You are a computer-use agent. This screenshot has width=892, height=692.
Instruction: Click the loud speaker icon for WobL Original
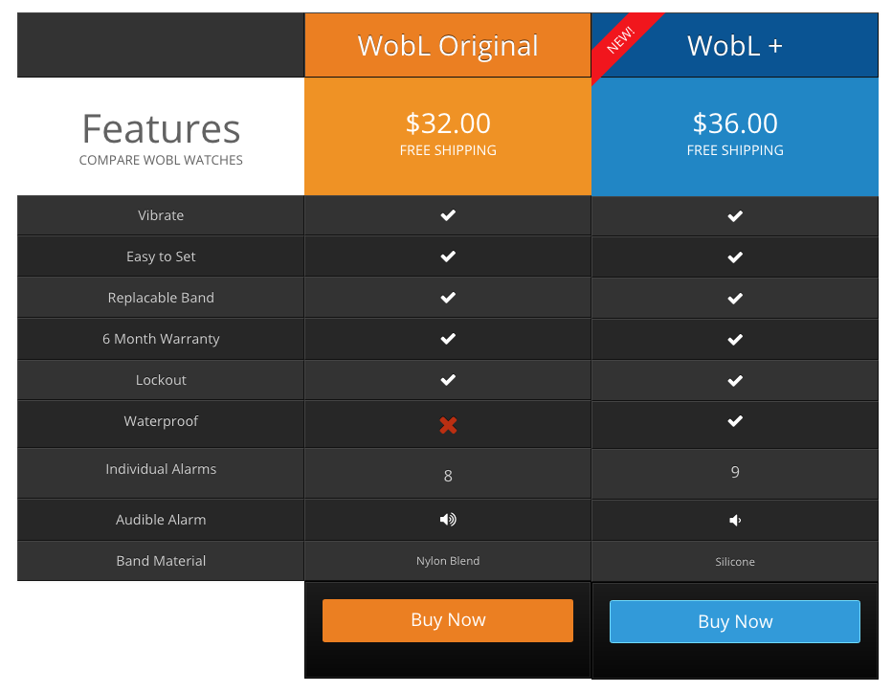(x=447, y=519)
